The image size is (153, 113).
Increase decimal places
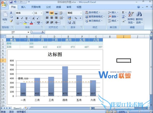point(69,23)
